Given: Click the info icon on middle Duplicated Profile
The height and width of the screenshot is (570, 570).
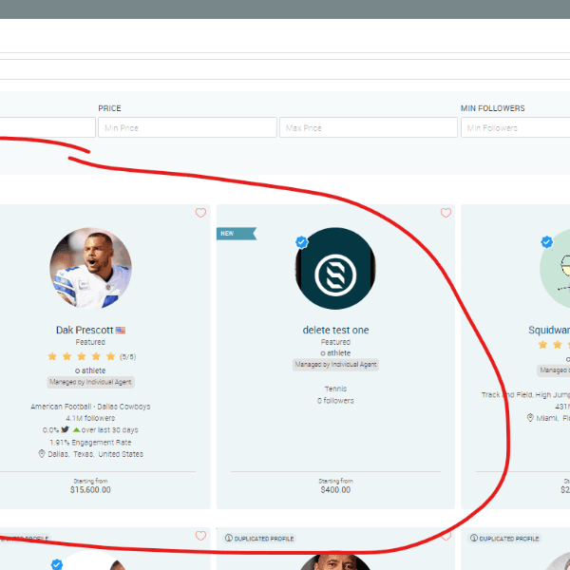Looking at the screenshot, I should [228, 539].
